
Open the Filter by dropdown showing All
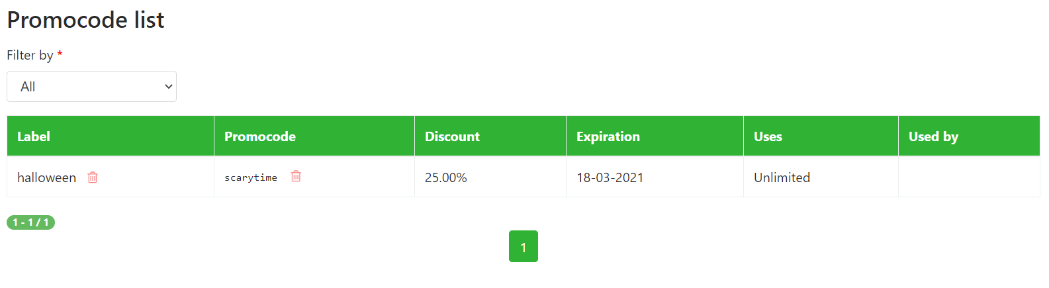coord(91,87)
